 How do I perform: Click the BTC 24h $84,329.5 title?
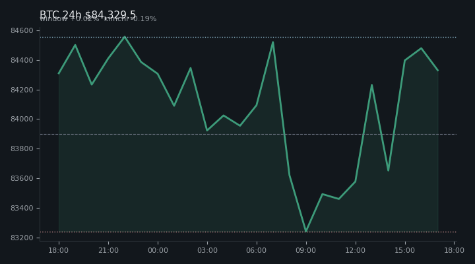point(88,15)
